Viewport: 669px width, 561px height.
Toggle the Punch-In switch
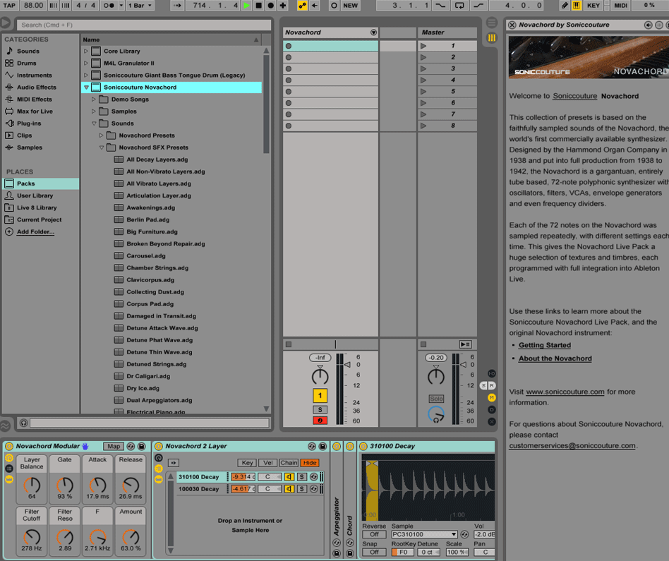tap(440, 6)
